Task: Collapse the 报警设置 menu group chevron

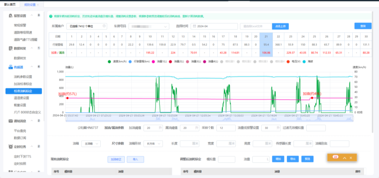Action: point(32,15)
